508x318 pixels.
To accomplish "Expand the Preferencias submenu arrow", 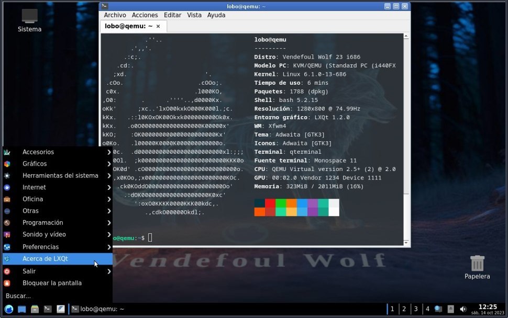I will tap(109, 247).
